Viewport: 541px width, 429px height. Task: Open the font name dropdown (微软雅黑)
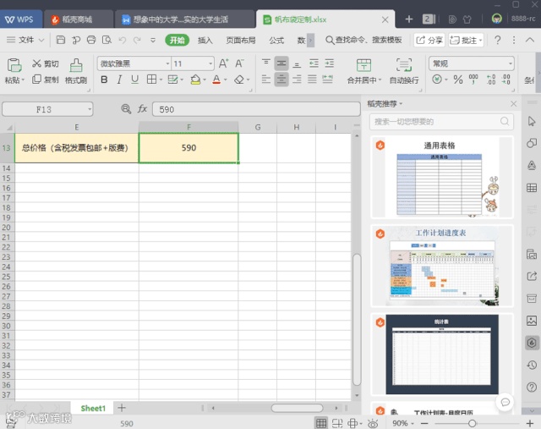(167, 63)
